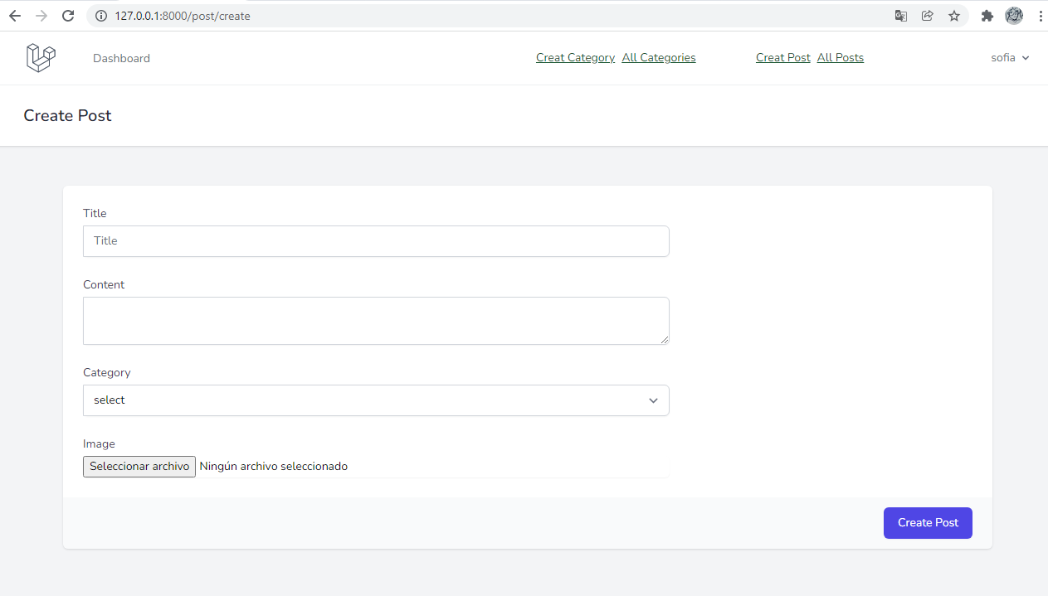Click into the Content textarea
This screenshot has width=1048, height=596.
376,321
